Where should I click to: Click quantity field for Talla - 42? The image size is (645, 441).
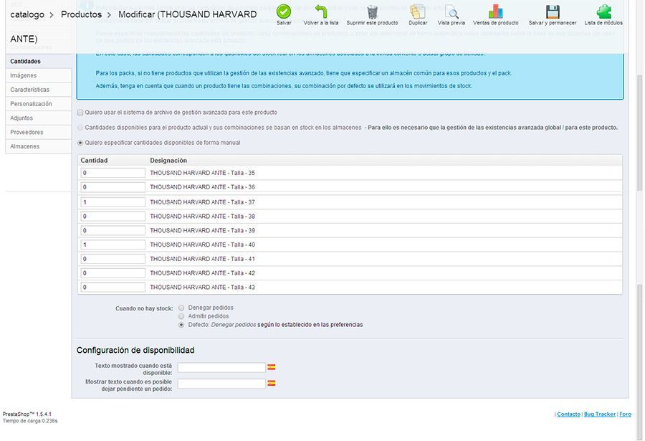[x=113, y=273]
